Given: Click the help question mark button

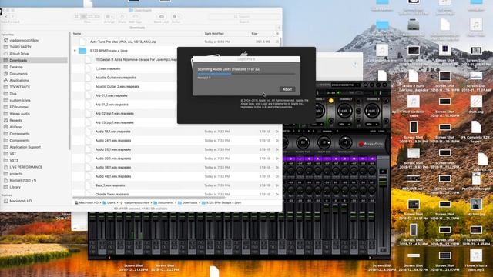Looking at the screenshot, I should pyautogui.click(x=355, y=64).
